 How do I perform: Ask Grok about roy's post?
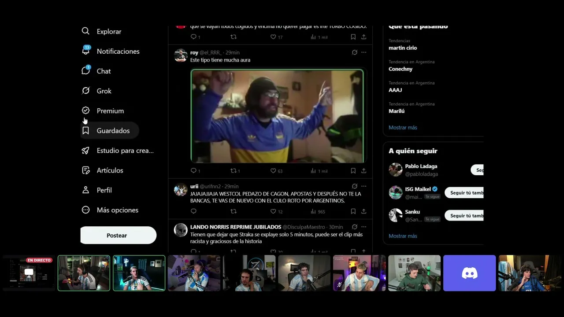[x=354, y=52]
